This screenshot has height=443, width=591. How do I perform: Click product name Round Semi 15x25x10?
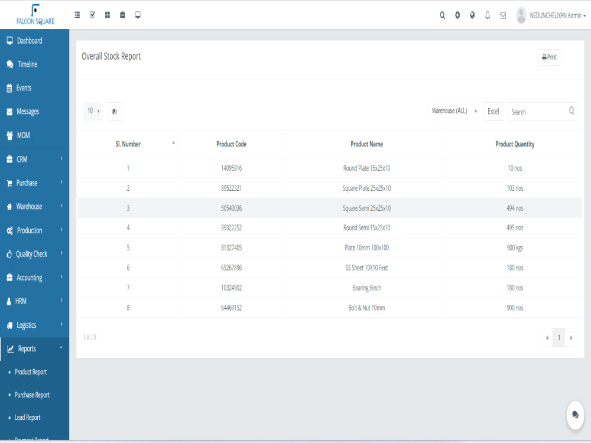367,228
